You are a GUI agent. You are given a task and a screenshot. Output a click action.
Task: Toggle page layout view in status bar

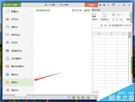click(x=78, y=98)
